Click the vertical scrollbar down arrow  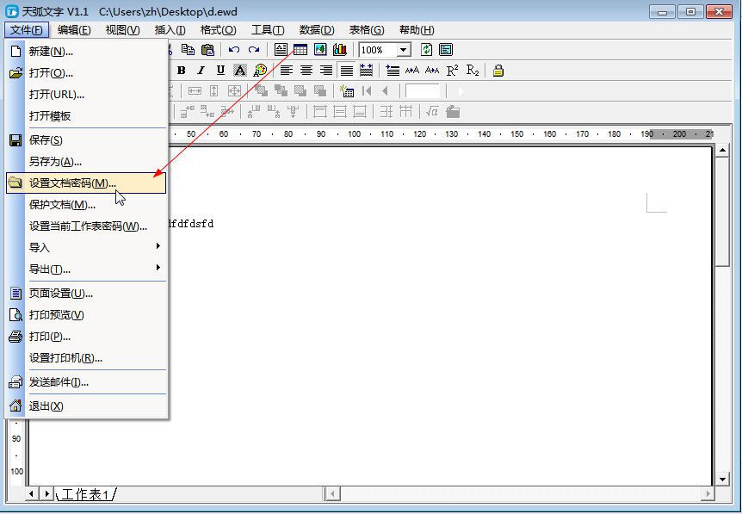tap(722, 480)
